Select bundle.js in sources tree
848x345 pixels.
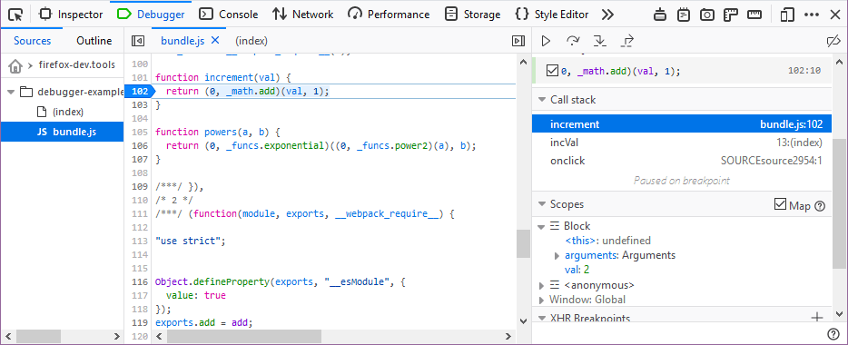tap(62, 132)
